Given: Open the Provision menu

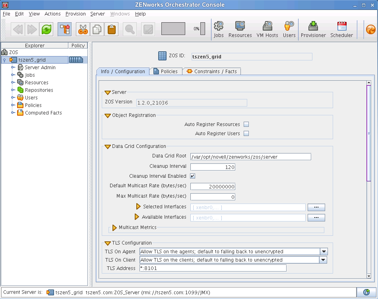Looking at the screenshot, I should [76, 14].
